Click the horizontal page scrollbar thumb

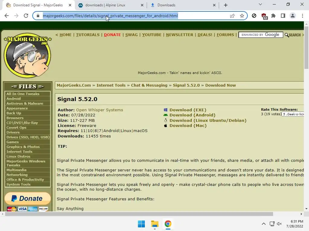coord(139,214)
